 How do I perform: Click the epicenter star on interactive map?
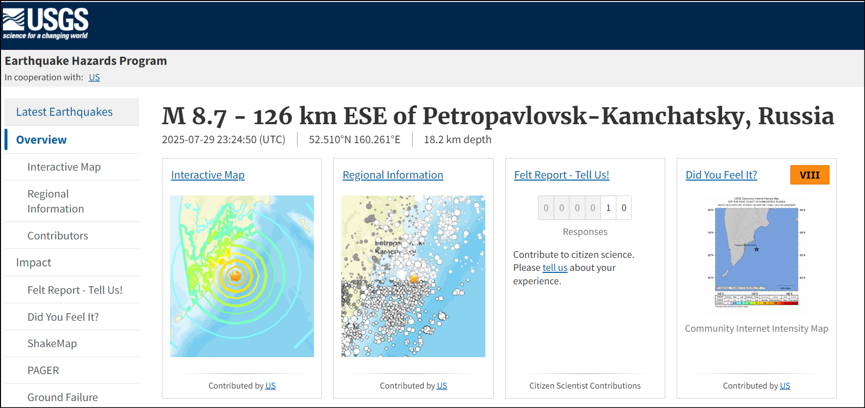click(235, 275)
